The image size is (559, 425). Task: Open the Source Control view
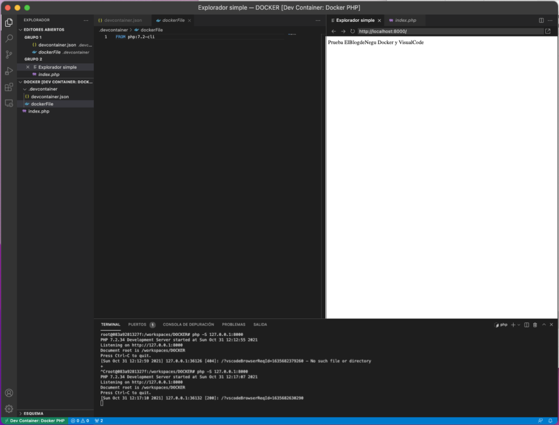8,54
